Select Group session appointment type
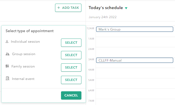 [x=71, y=55]
